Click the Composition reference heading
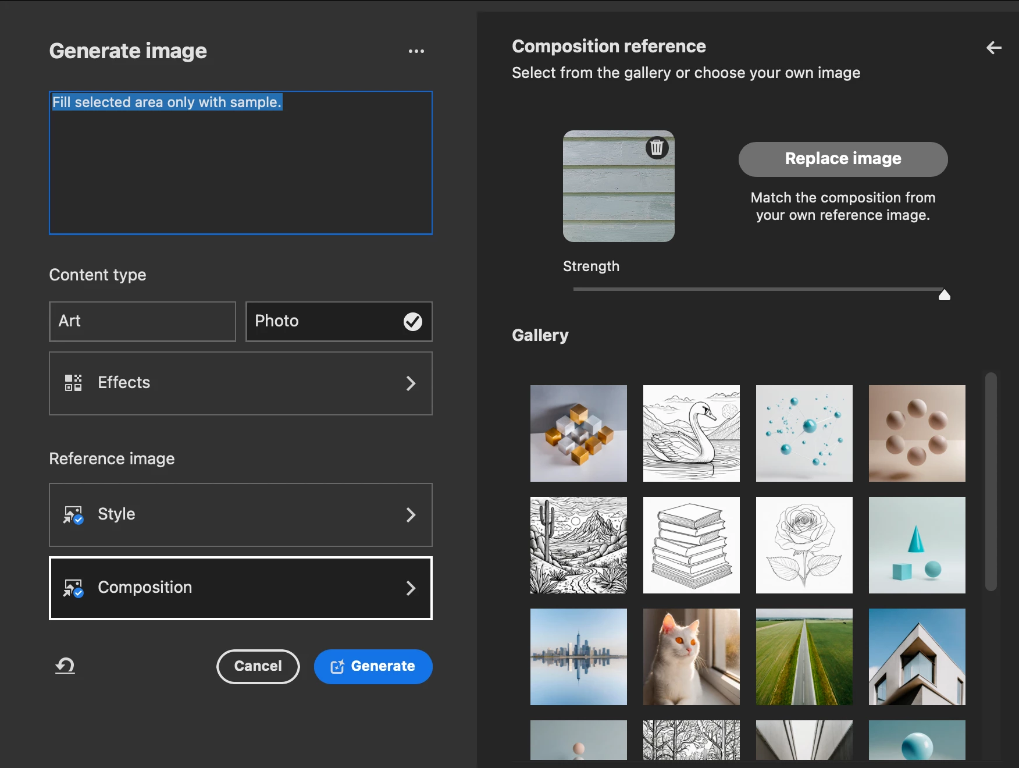1019x768 pixels. pyautogui.click(x=609, y=47)
